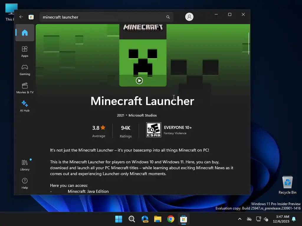This screenshot has height=226, width=302.
Task: Open the 94K Ratings section
Action: 126,132
